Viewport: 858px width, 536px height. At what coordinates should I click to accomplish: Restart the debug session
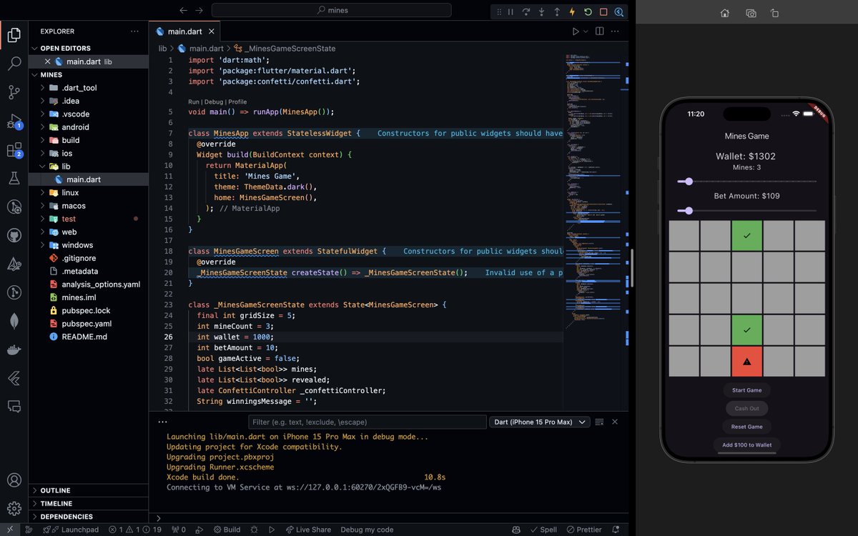pyautogui.click(x=588, y=11)
